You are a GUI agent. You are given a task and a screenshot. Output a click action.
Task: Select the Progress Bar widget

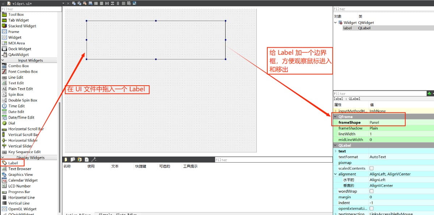(x=19, y=192)
